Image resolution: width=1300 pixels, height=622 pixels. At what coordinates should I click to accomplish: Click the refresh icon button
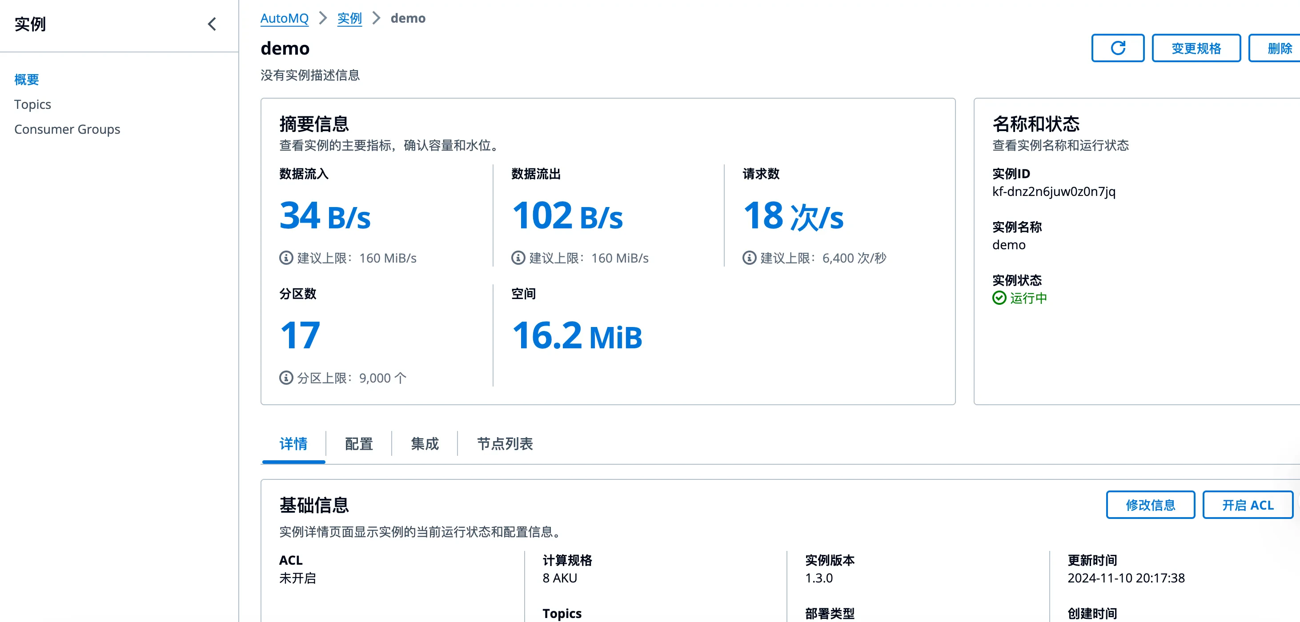click(1117, 48)
